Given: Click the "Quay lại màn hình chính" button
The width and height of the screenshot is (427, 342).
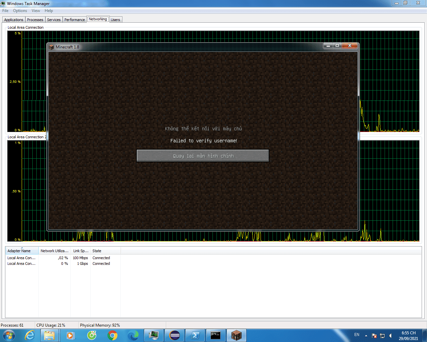Looking at the screenshot, I should tap(203, 156).
